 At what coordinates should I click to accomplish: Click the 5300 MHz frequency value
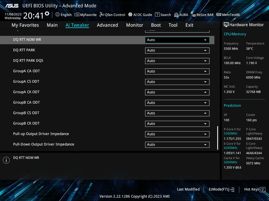(x=231, y=49)
